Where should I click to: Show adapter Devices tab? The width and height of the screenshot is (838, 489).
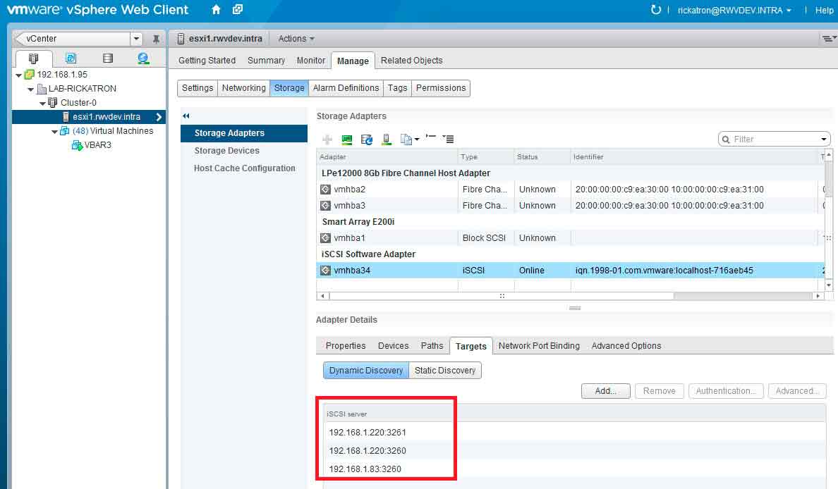(x=394, y=346)
